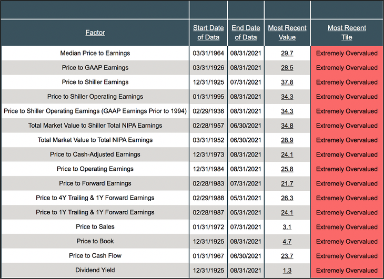Click the 34.8 Shiller Total NIPA value
Image resolution: width=384 pixels, height=279 pixels.
pos(287,126)
